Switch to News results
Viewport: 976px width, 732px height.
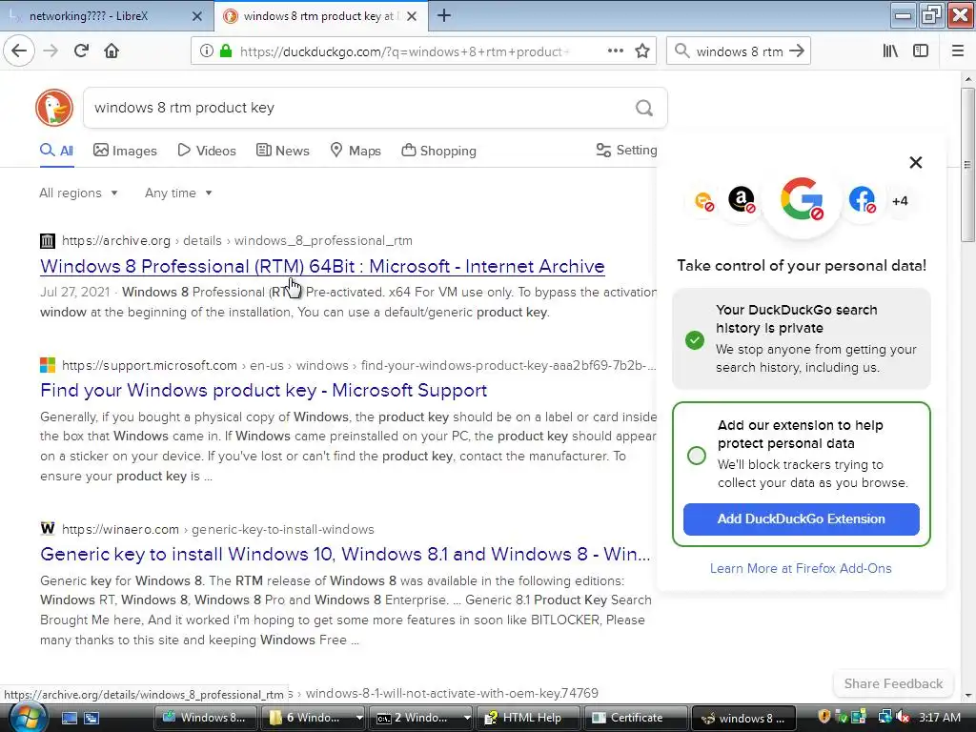pos(282,151)
